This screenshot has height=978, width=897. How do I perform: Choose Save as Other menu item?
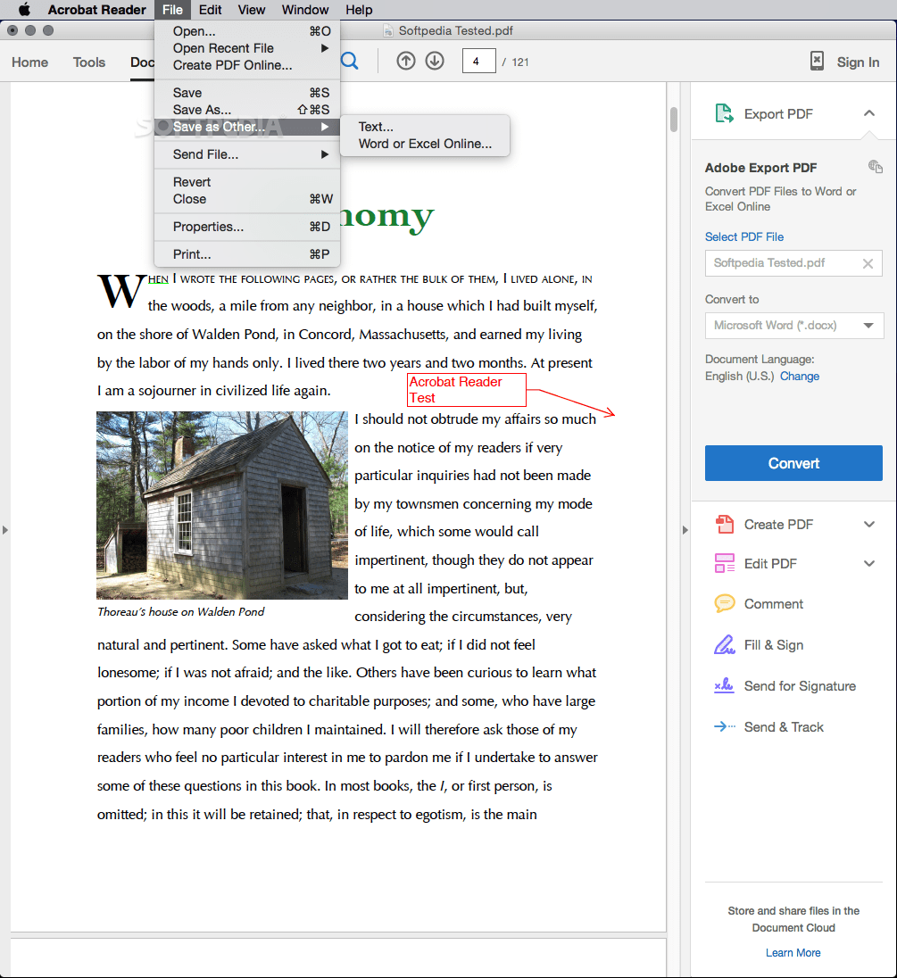tap(247, 127)
